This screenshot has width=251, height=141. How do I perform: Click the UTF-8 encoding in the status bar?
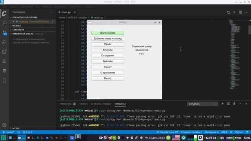(x=224, y=132)
